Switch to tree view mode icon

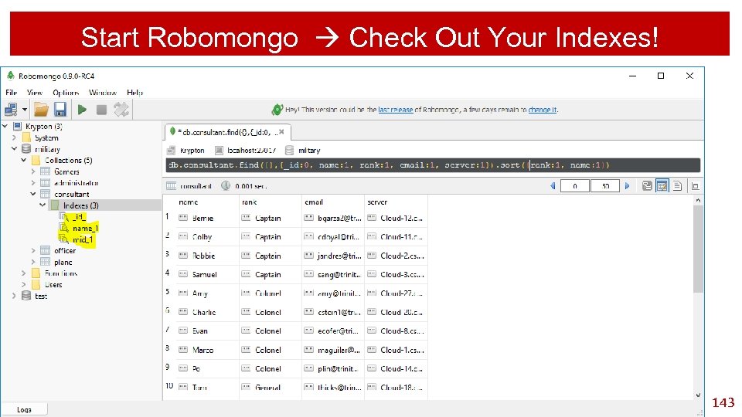click(x=647, y=186)
